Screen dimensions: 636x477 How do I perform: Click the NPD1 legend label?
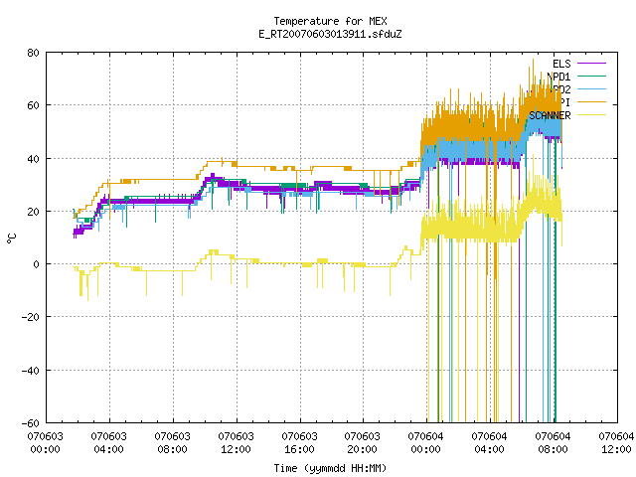[x=558, y=77]
